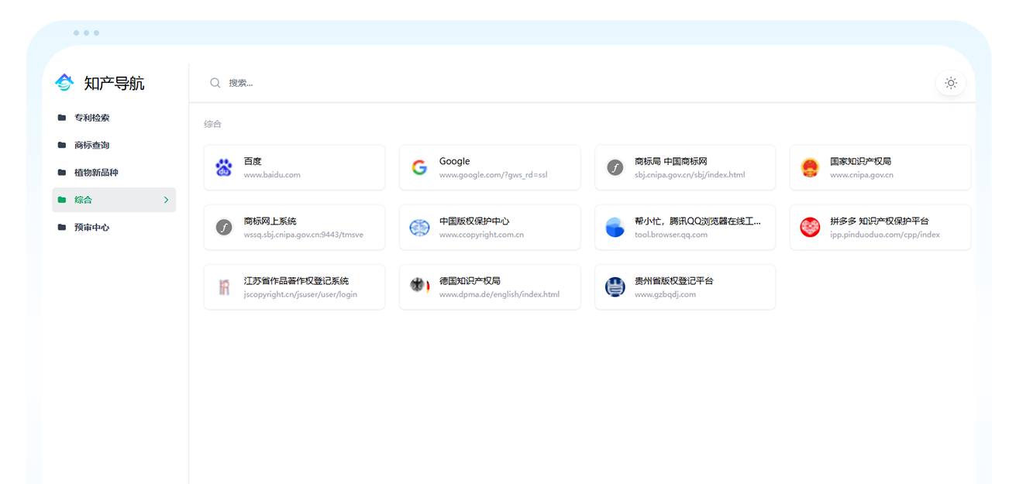Select the Google logo icon

(419, 166)
